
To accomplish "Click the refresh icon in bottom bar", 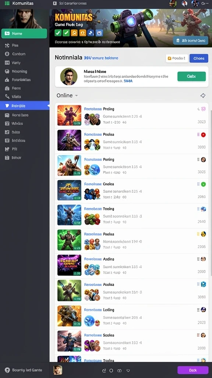I will pyautogui.click(x=104, y=371).
